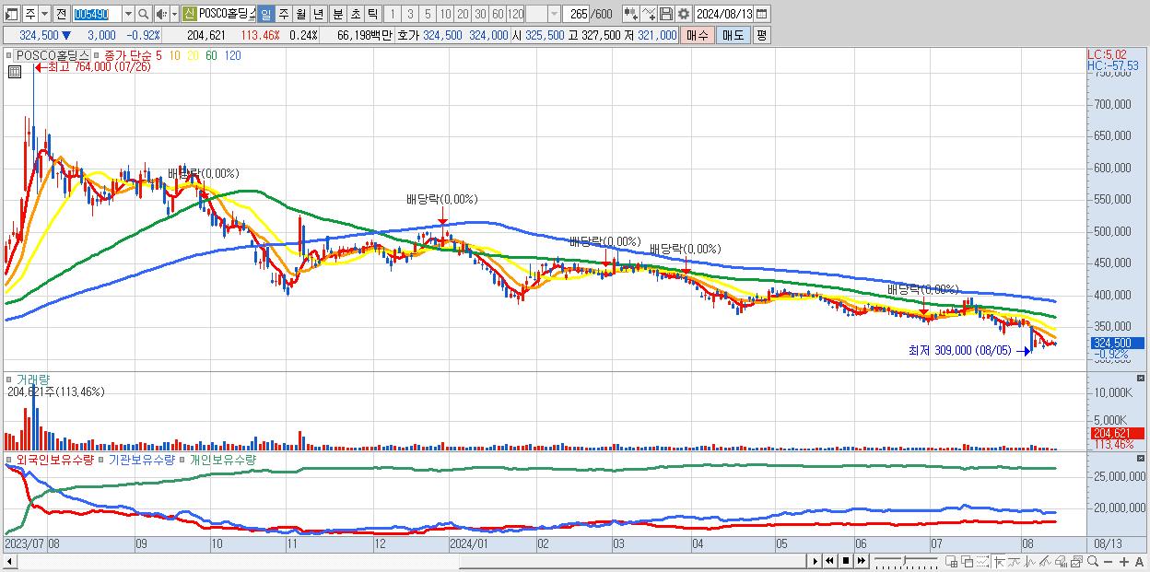1150x572 pixels.
Task: Open the calendar date picker icon
Action: pos(762,14)
